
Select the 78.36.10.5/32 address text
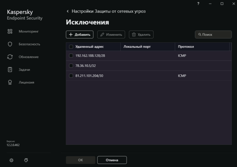click(x=86, y=66)
